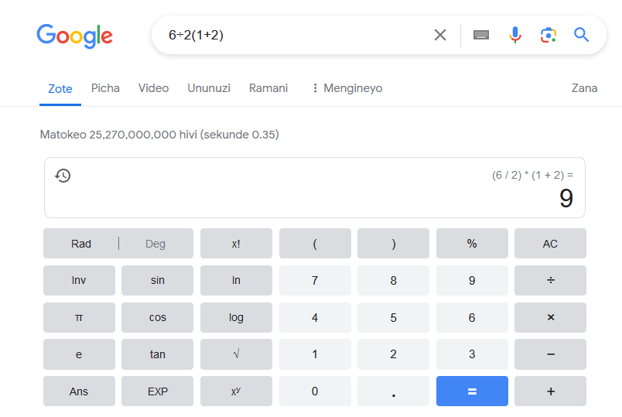Search by image with the Lens camera icon
Viewport: 622px width, 417px height.
[x=549, y=35]
